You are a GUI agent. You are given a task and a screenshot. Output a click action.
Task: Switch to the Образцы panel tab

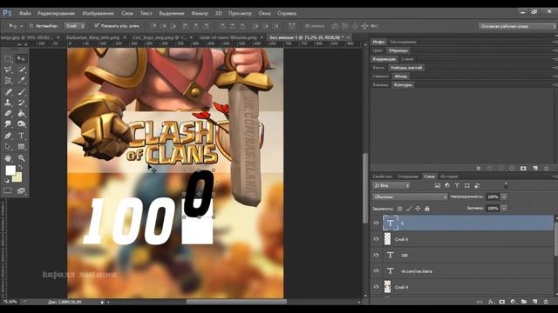[398, 50]
